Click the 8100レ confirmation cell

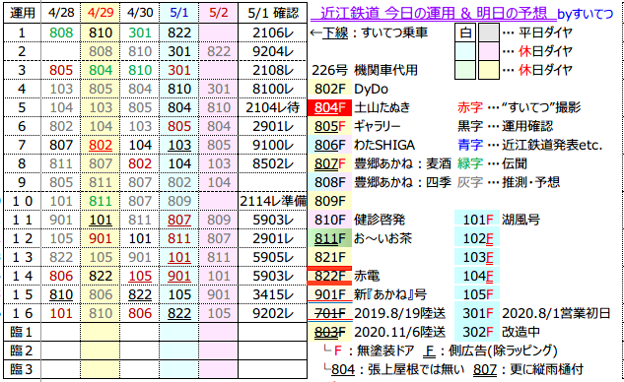273,89
